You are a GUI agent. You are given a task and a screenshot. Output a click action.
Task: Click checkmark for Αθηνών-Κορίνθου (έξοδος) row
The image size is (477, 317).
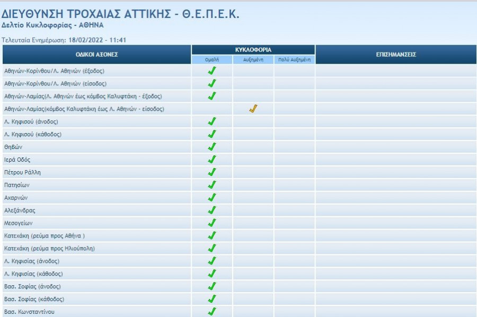[x=212, y=71]
